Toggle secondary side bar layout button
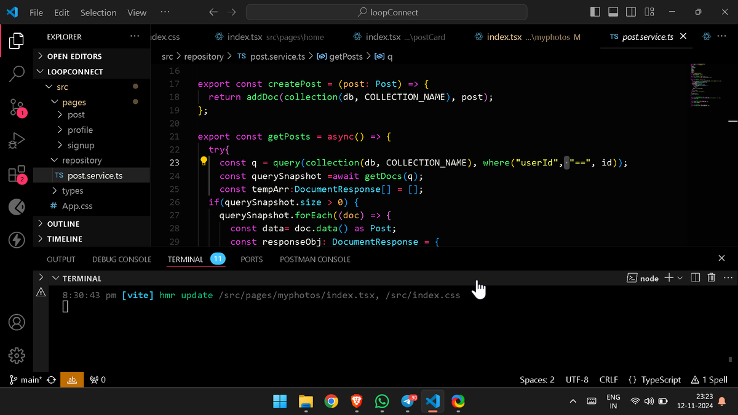 click(631, 12)
